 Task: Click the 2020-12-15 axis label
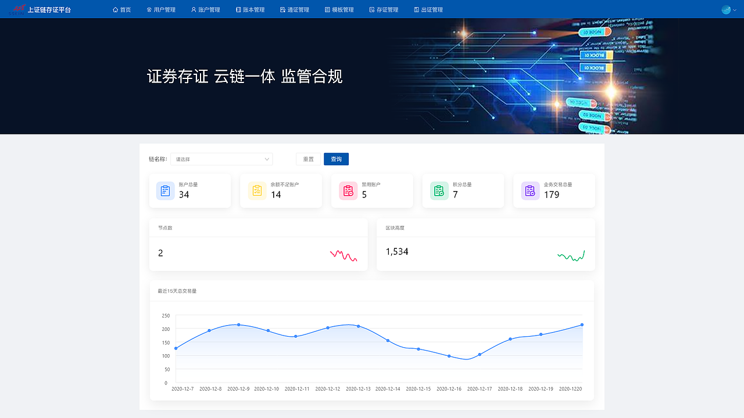pos(419,389)
